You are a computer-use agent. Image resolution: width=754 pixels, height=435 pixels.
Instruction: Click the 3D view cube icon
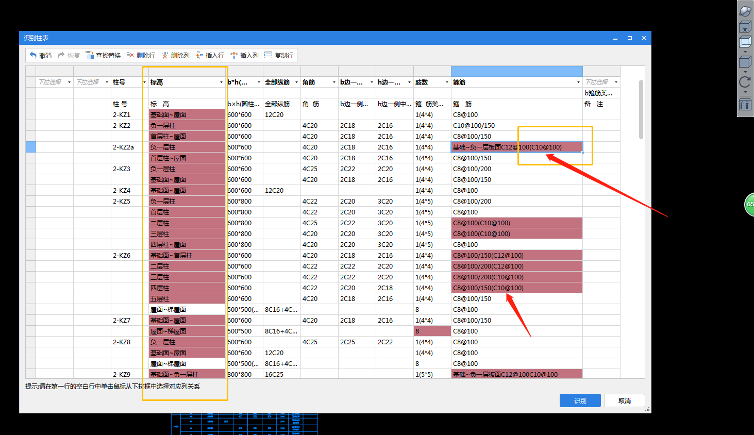pos(745,27)
